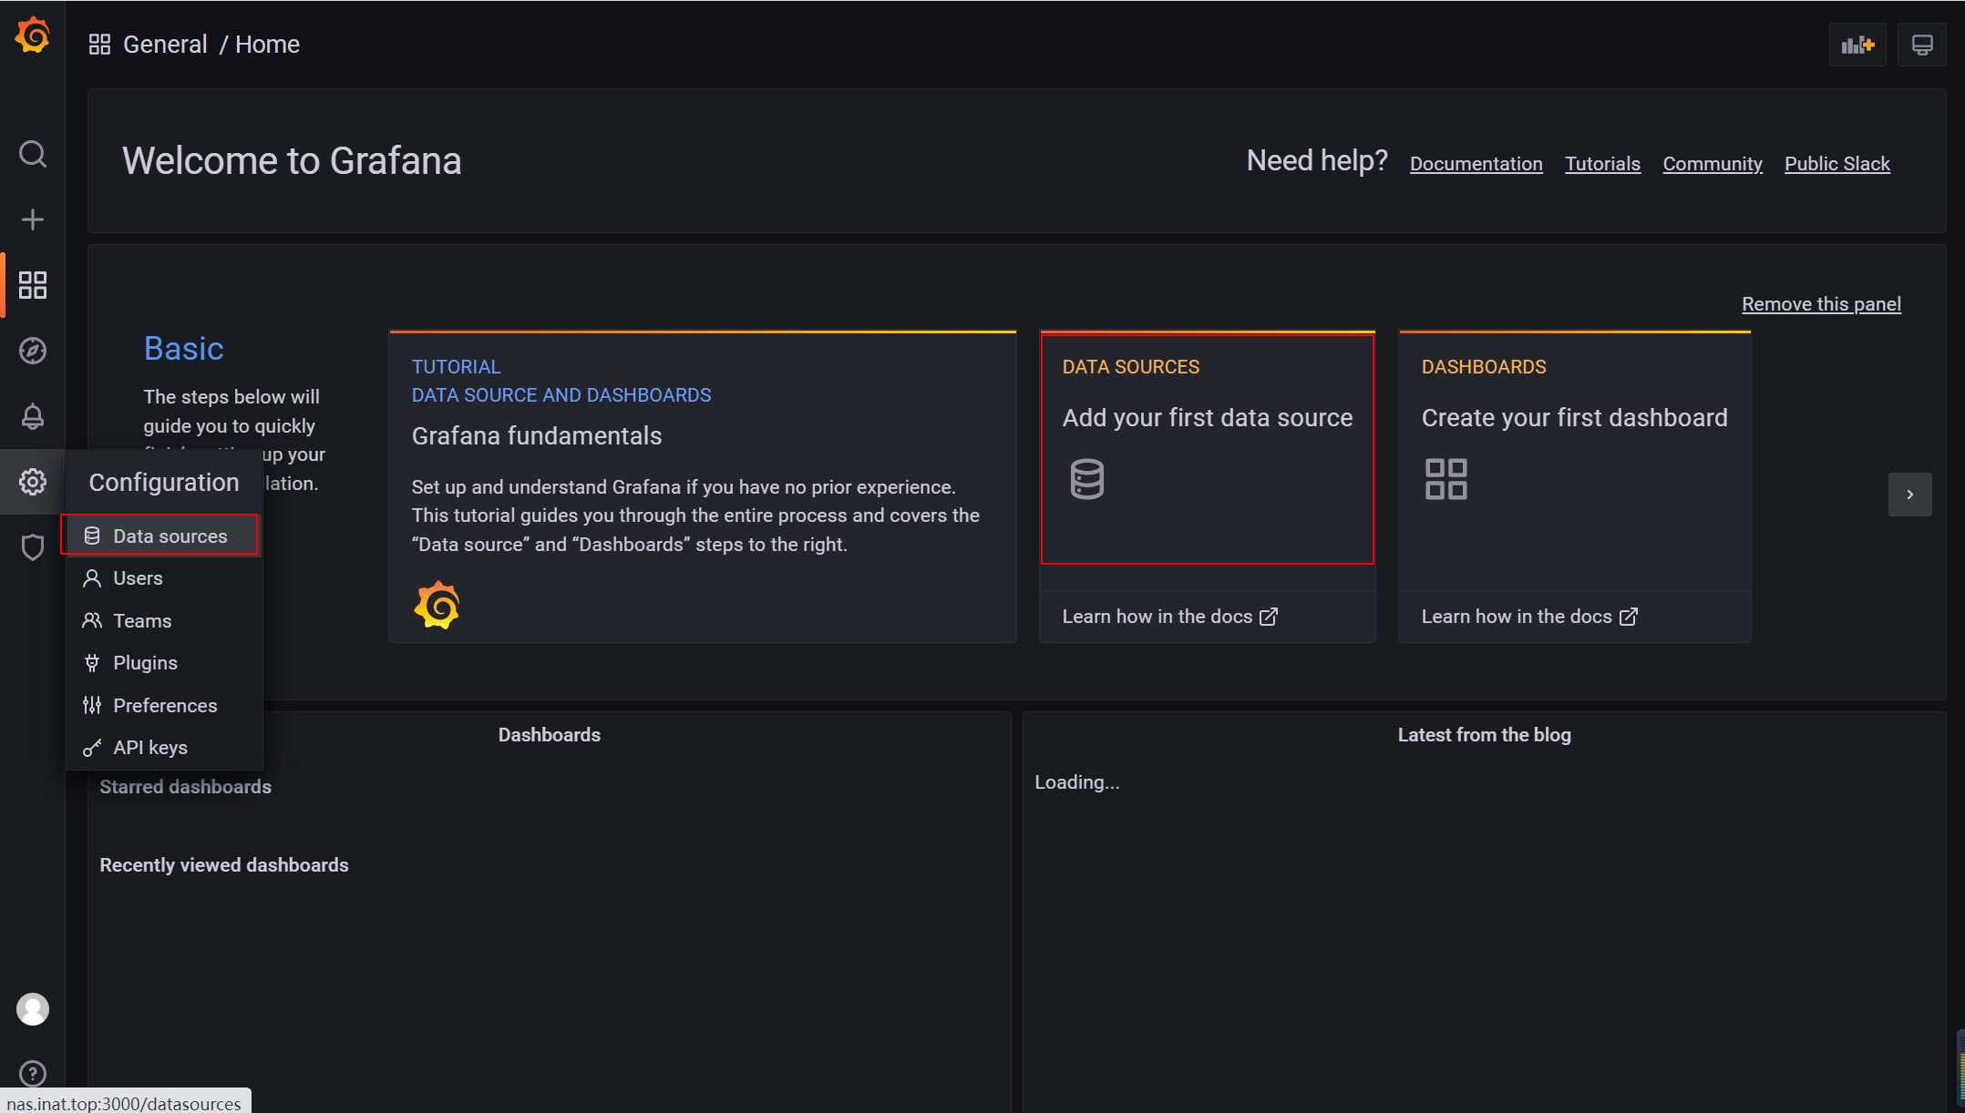
Task: Click the Welcome to Grafana title
Action: click(x=292, y=161)
